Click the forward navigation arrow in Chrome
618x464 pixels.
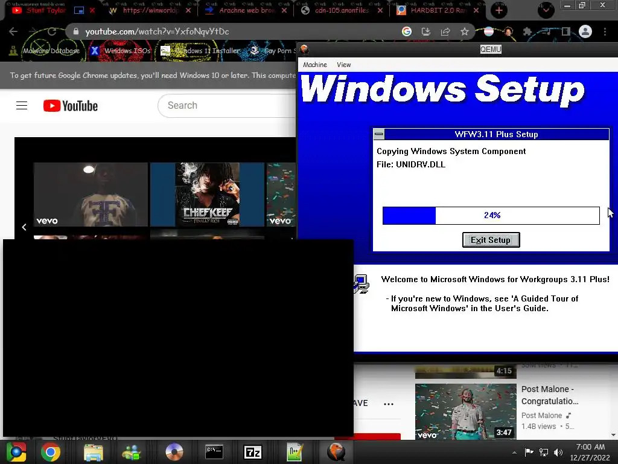click(x=33, y=31)
